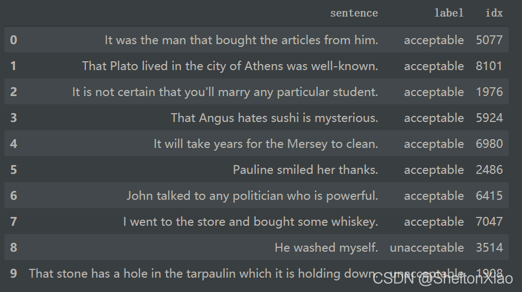Click the sentence about the tarpaulin

click(x=202, y=273)
